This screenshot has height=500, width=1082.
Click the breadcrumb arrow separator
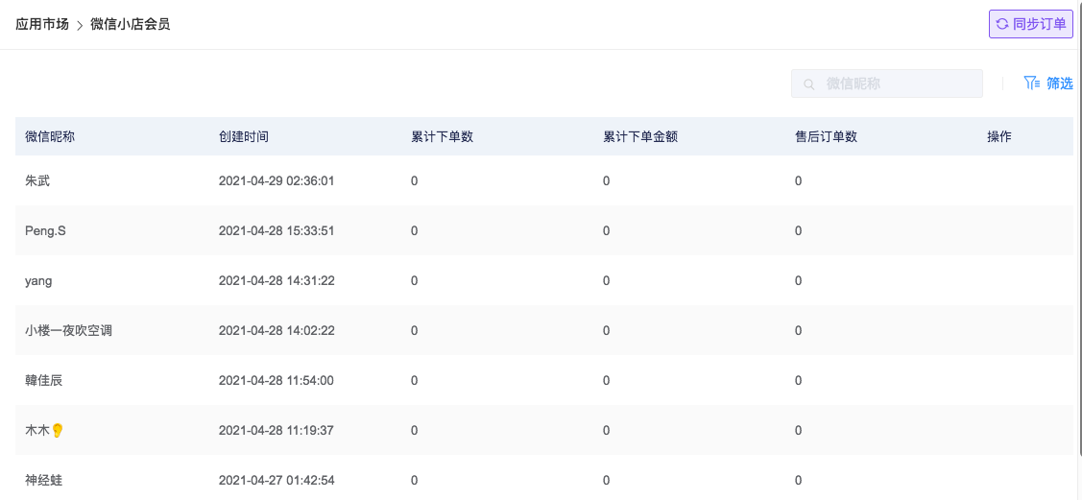tap(80, 26)
